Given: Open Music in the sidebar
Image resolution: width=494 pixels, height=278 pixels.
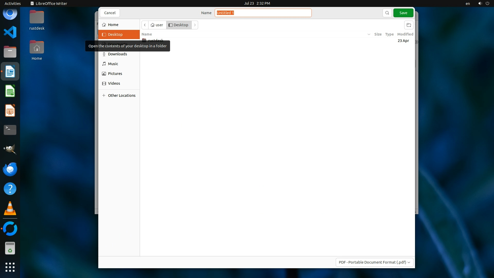Looking at the screenshot, I should [113, 64].
